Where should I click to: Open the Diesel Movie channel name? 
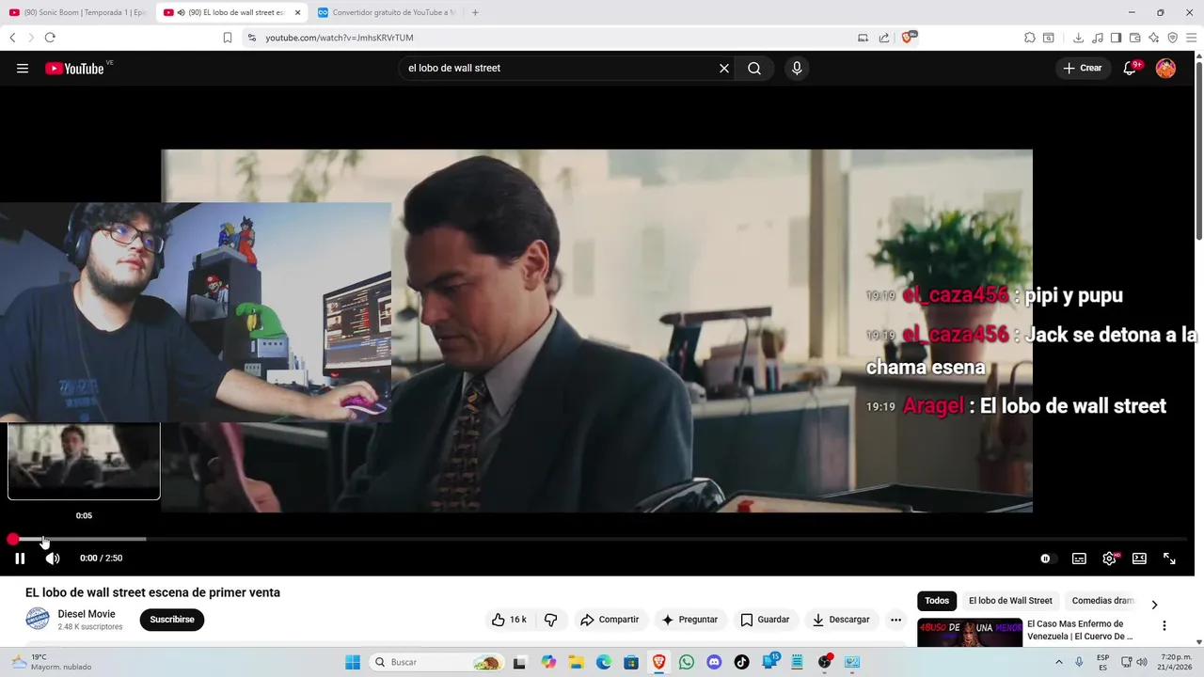tap(87, 614)
